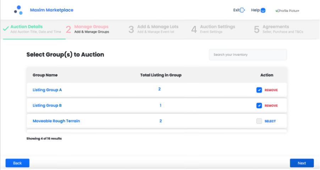Open the Moveable Rough Terrain group link
Image resolution: width=320 pixels, height=170 pixels.
point(56,121)
